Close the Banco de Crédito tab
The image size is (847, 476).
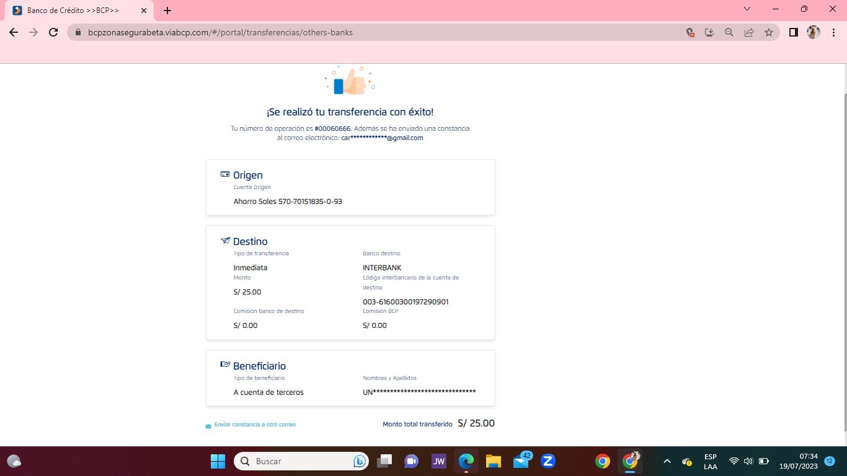coord(144,11)
